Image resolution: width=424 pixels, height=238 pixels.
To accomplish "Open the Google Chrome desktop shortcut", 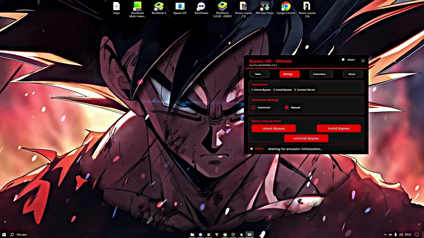I will coord(286,8).
